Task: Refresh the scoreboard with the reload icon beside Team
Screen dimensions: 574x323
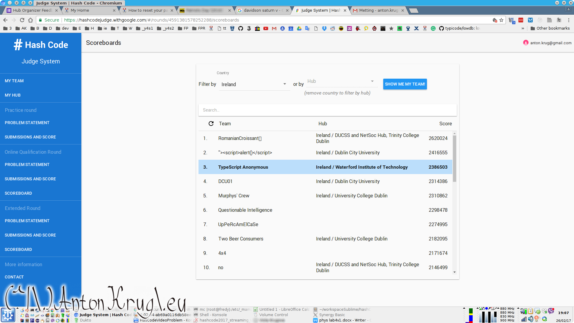Action: (x=211, y=124)
